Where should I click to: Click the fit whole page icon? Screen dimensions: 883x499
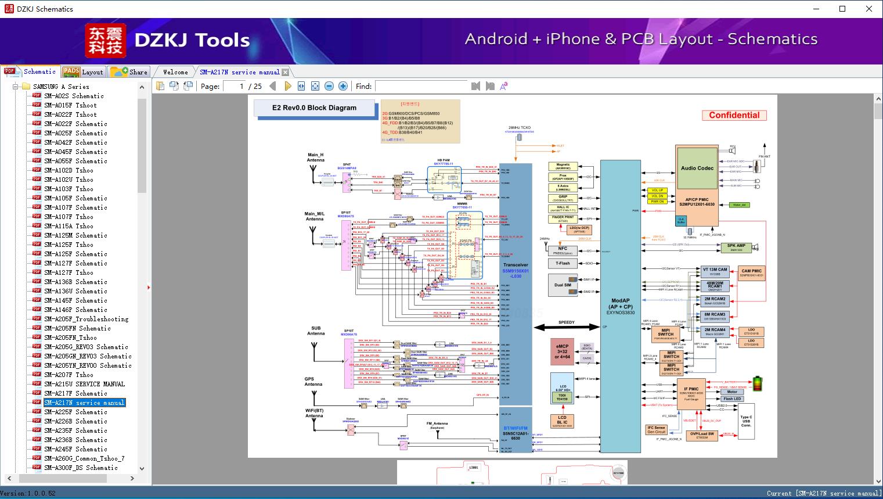(x=315, y=86)
